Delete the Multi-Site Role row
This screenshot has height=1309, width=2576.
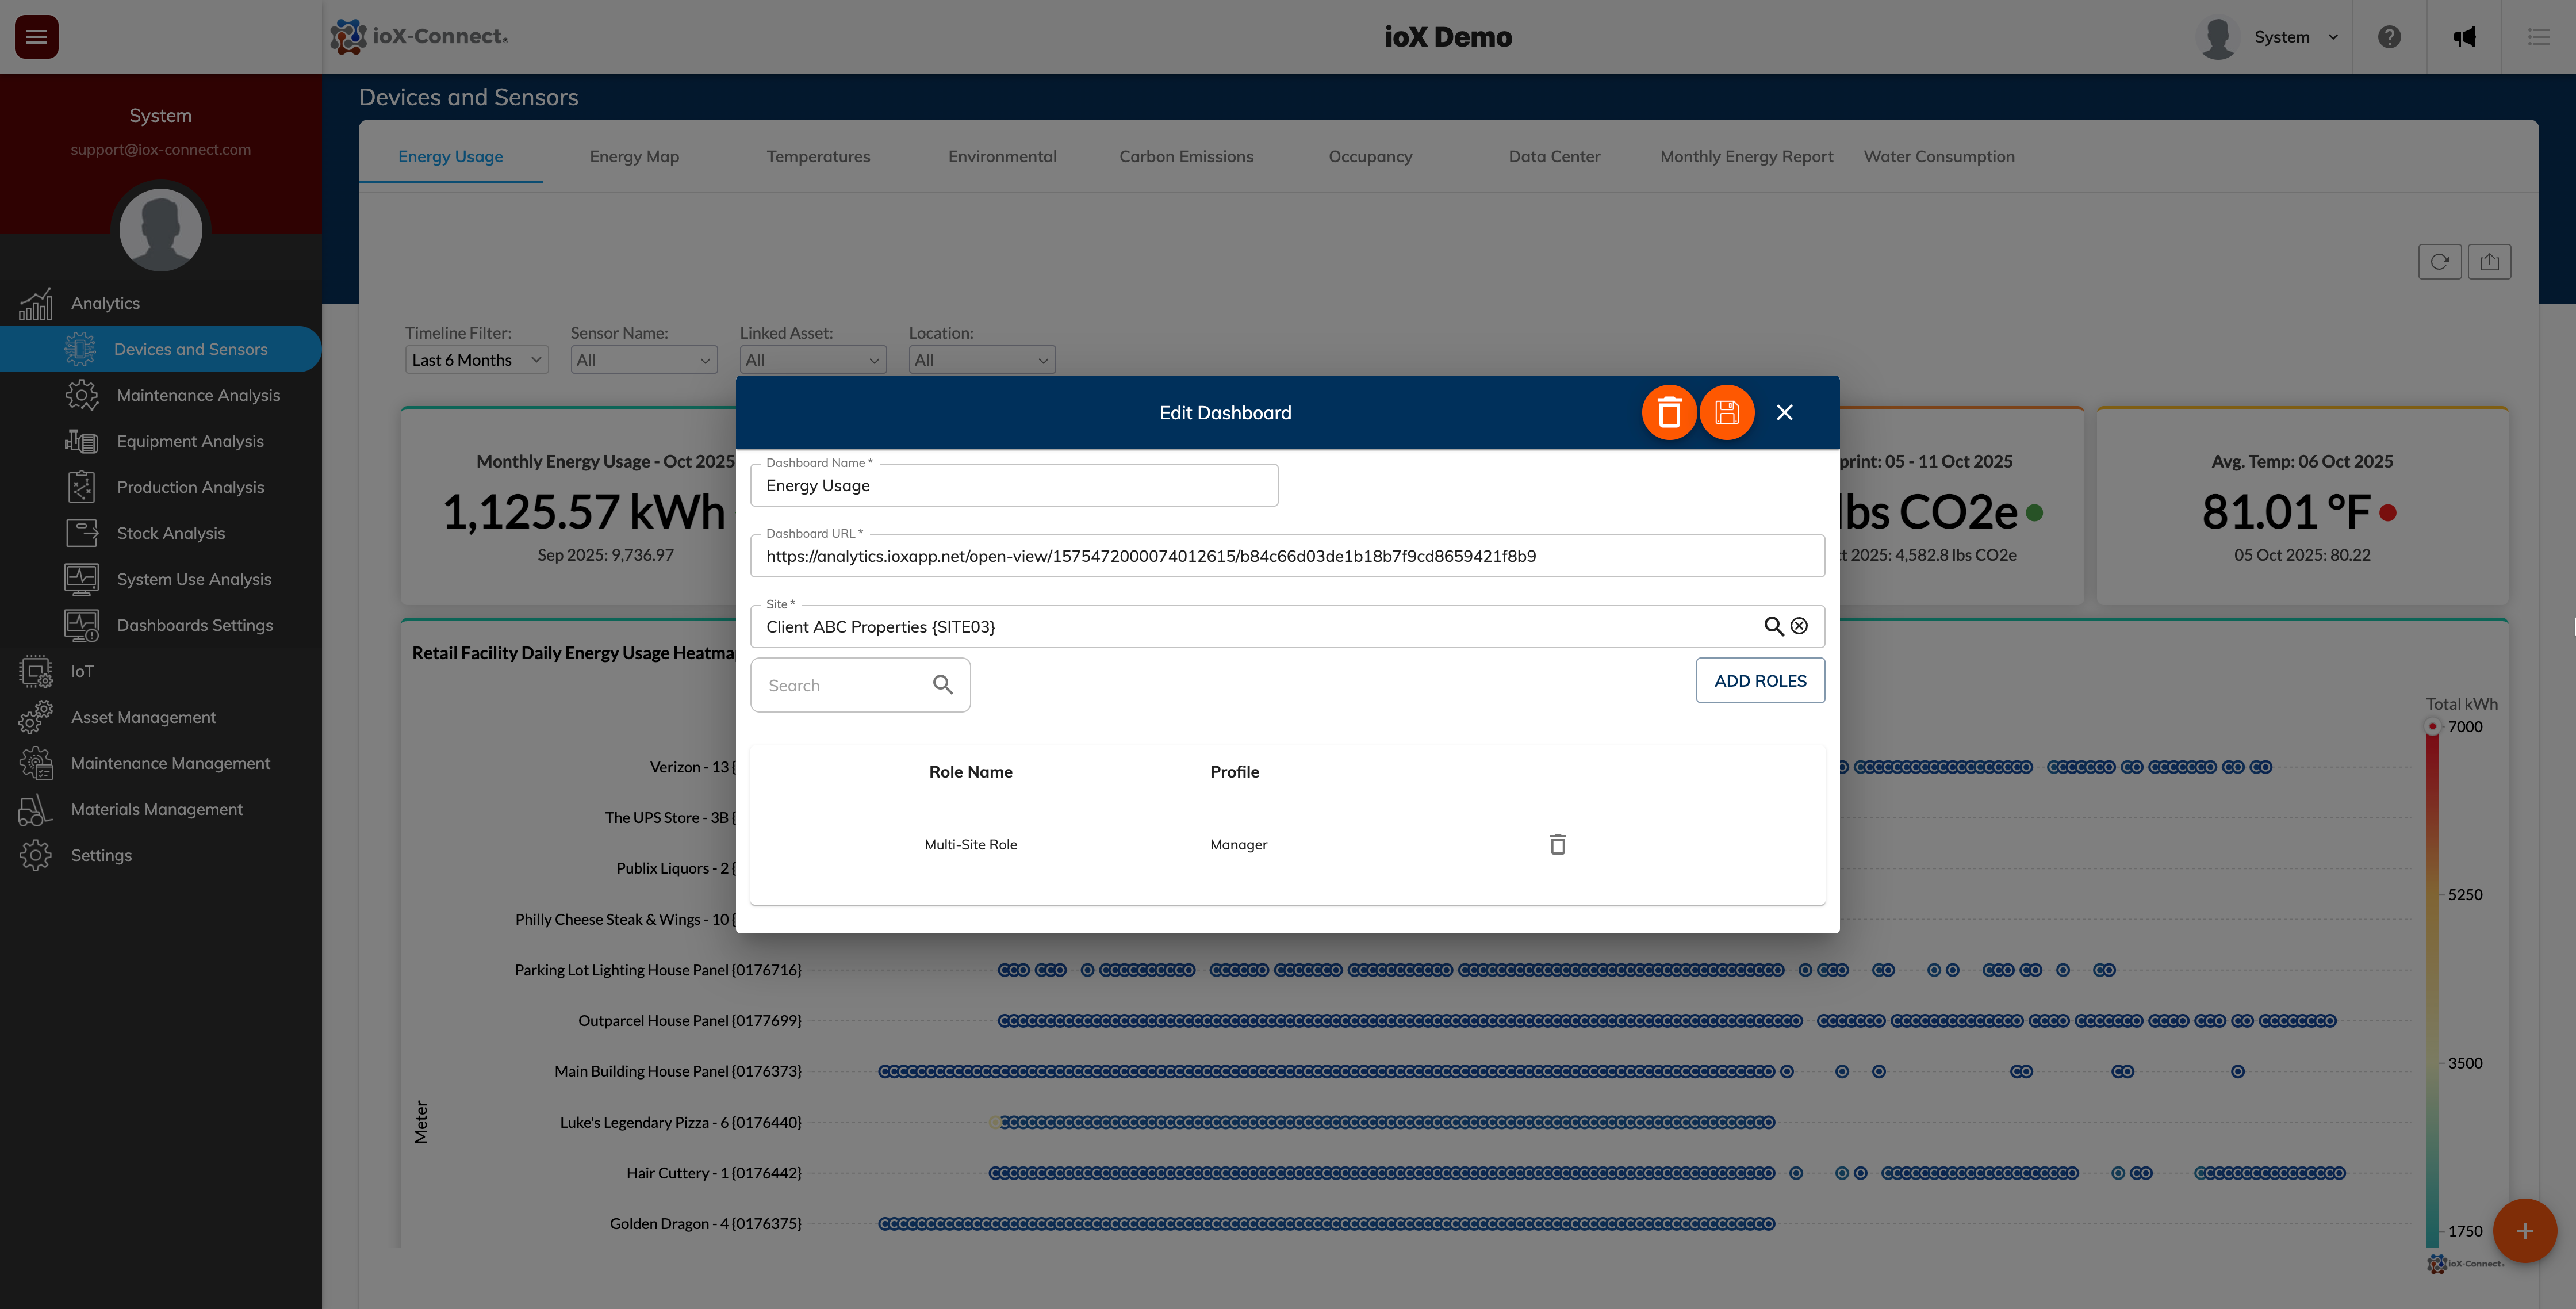pyautogui.click(x=1557, y=844)
